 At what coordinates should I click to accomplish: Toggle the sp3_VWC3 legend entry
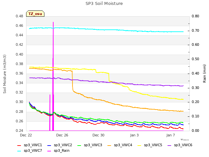pos(90,145)
